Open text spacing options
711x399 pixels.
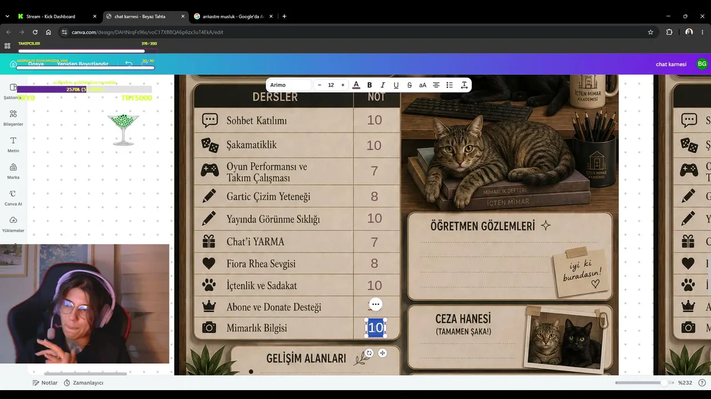(x=464, y=85)
